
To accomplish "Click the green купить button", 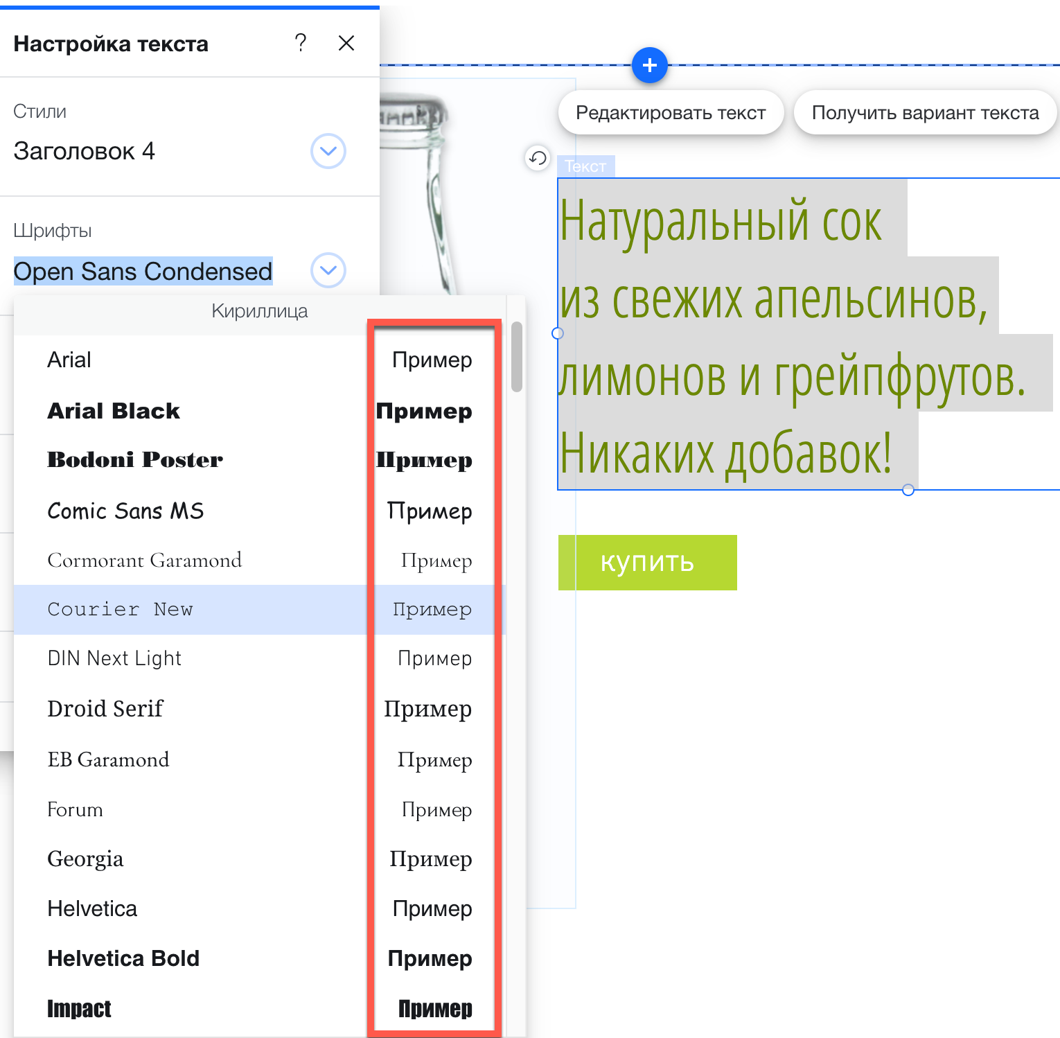I will click(x=647, y=562).
